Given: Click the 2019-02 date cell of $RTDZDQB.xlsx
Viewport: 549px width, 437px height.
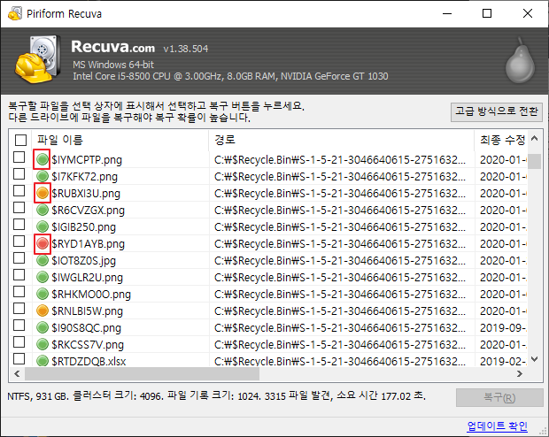Looking at the screenshot, I should [503, 361].
